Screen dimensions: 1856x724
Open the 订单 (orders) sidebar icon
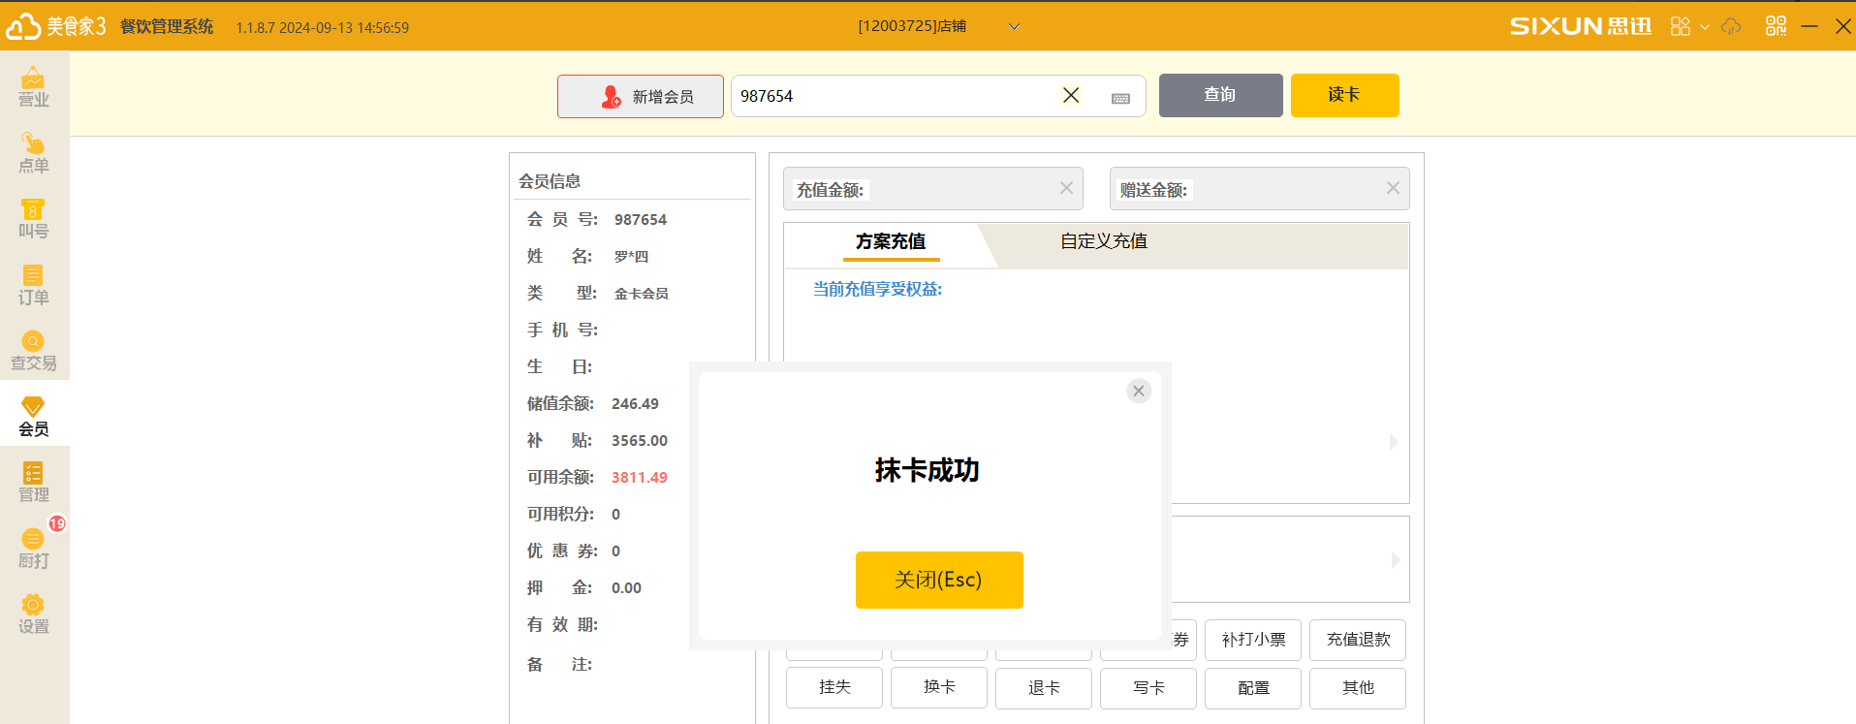(x=34, y=285)
